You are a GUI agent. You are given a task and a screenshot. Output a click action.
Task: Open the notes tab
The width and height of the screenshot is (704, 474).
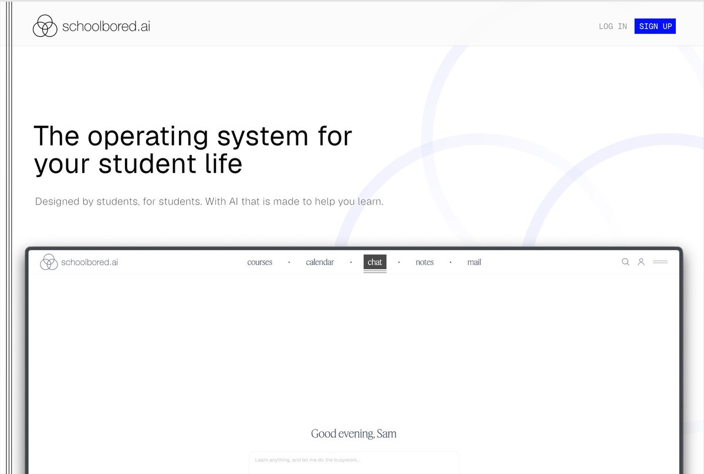coord(425,262)
